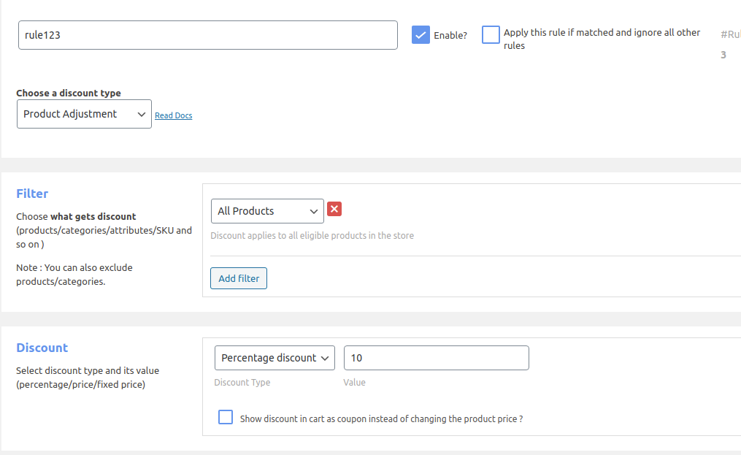Click the rule number 3 indicator
The width and height of the screenshot is (741, 455).
(x=723, y=55)
